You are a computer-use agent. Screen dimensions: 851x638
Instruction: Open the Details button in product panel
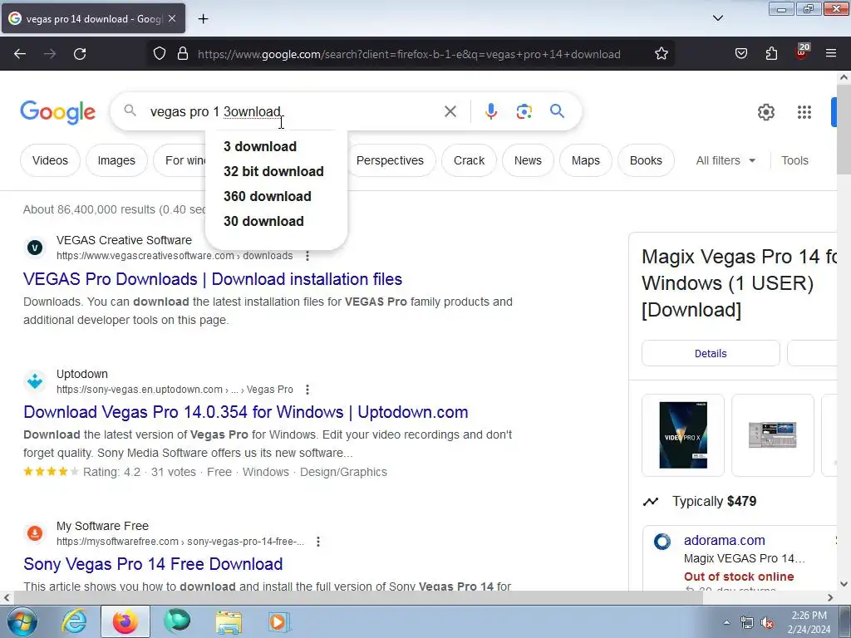(x=711, y=354)
